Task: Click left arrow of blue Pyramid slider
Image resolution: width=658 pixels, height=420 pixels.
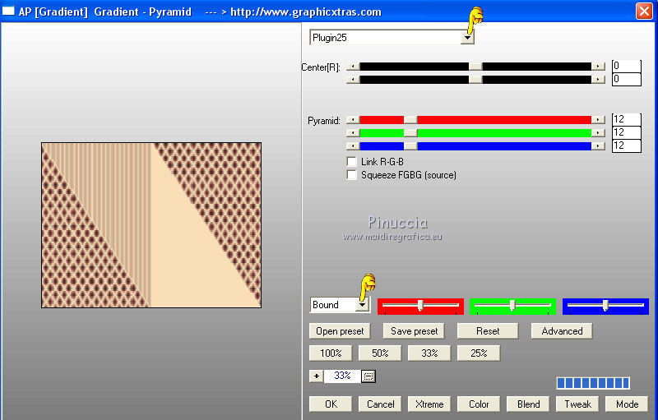Action: [353, 145]
